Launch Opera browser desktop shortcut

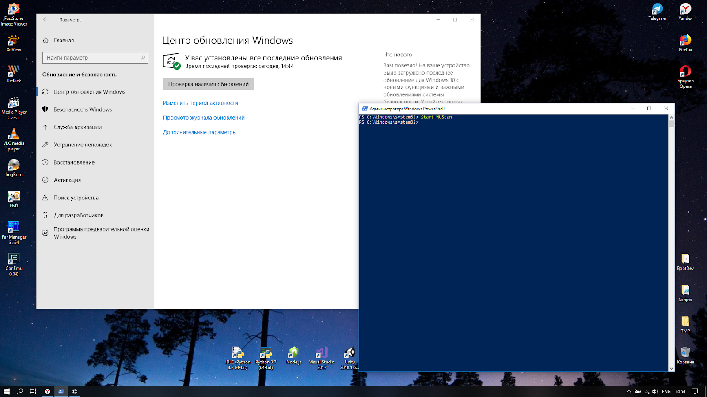pyautogui.click(x=685, y=77)
